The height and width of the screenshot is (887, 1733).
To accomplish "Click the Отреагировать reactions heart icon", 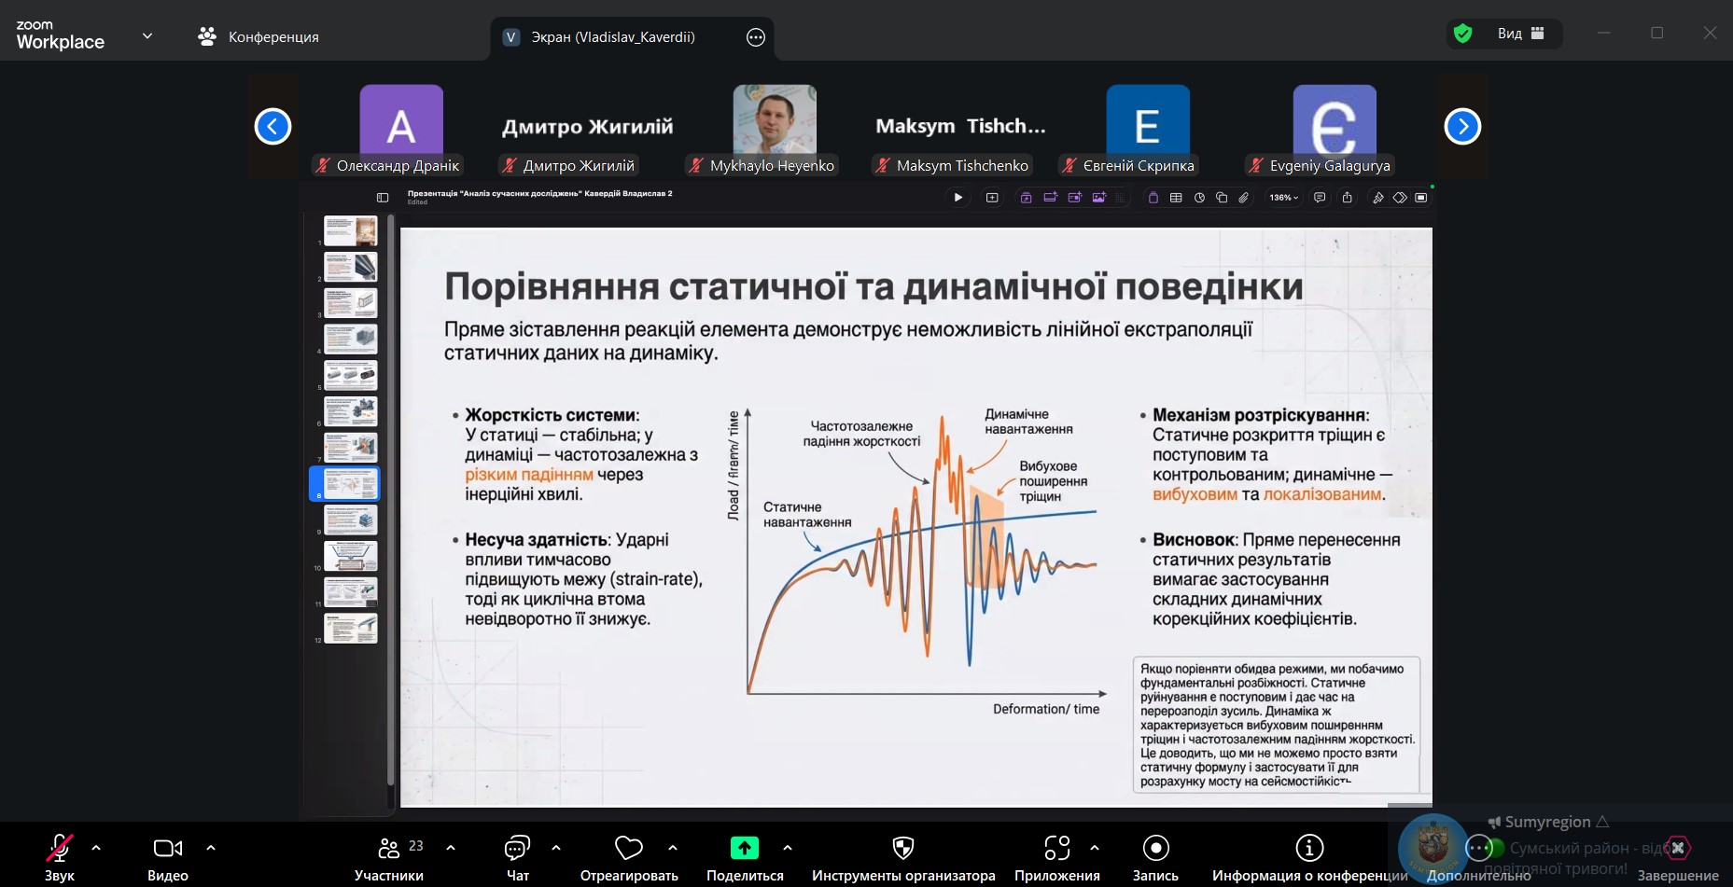I will tap(628, 849).
